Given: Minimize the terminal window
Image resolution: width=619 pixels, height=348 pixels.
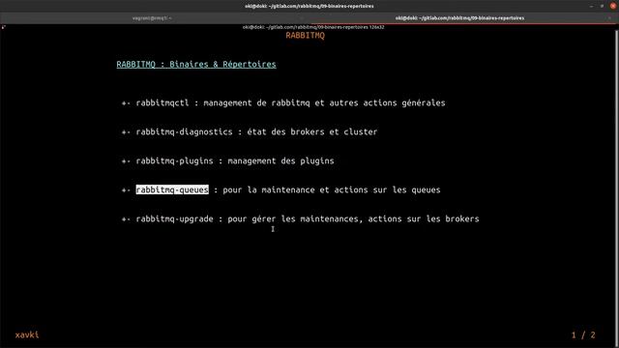Looking at the screenshot, I should click(x=591, y=6).
